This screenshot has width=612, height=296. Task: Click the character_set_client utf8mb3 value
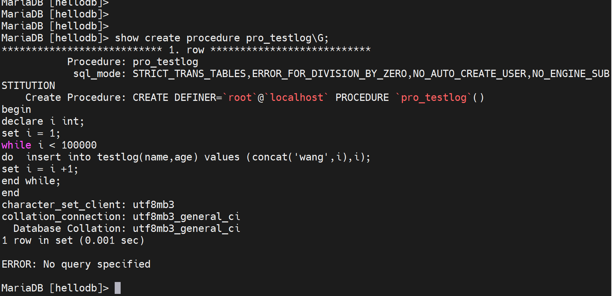tap(153, 205)
